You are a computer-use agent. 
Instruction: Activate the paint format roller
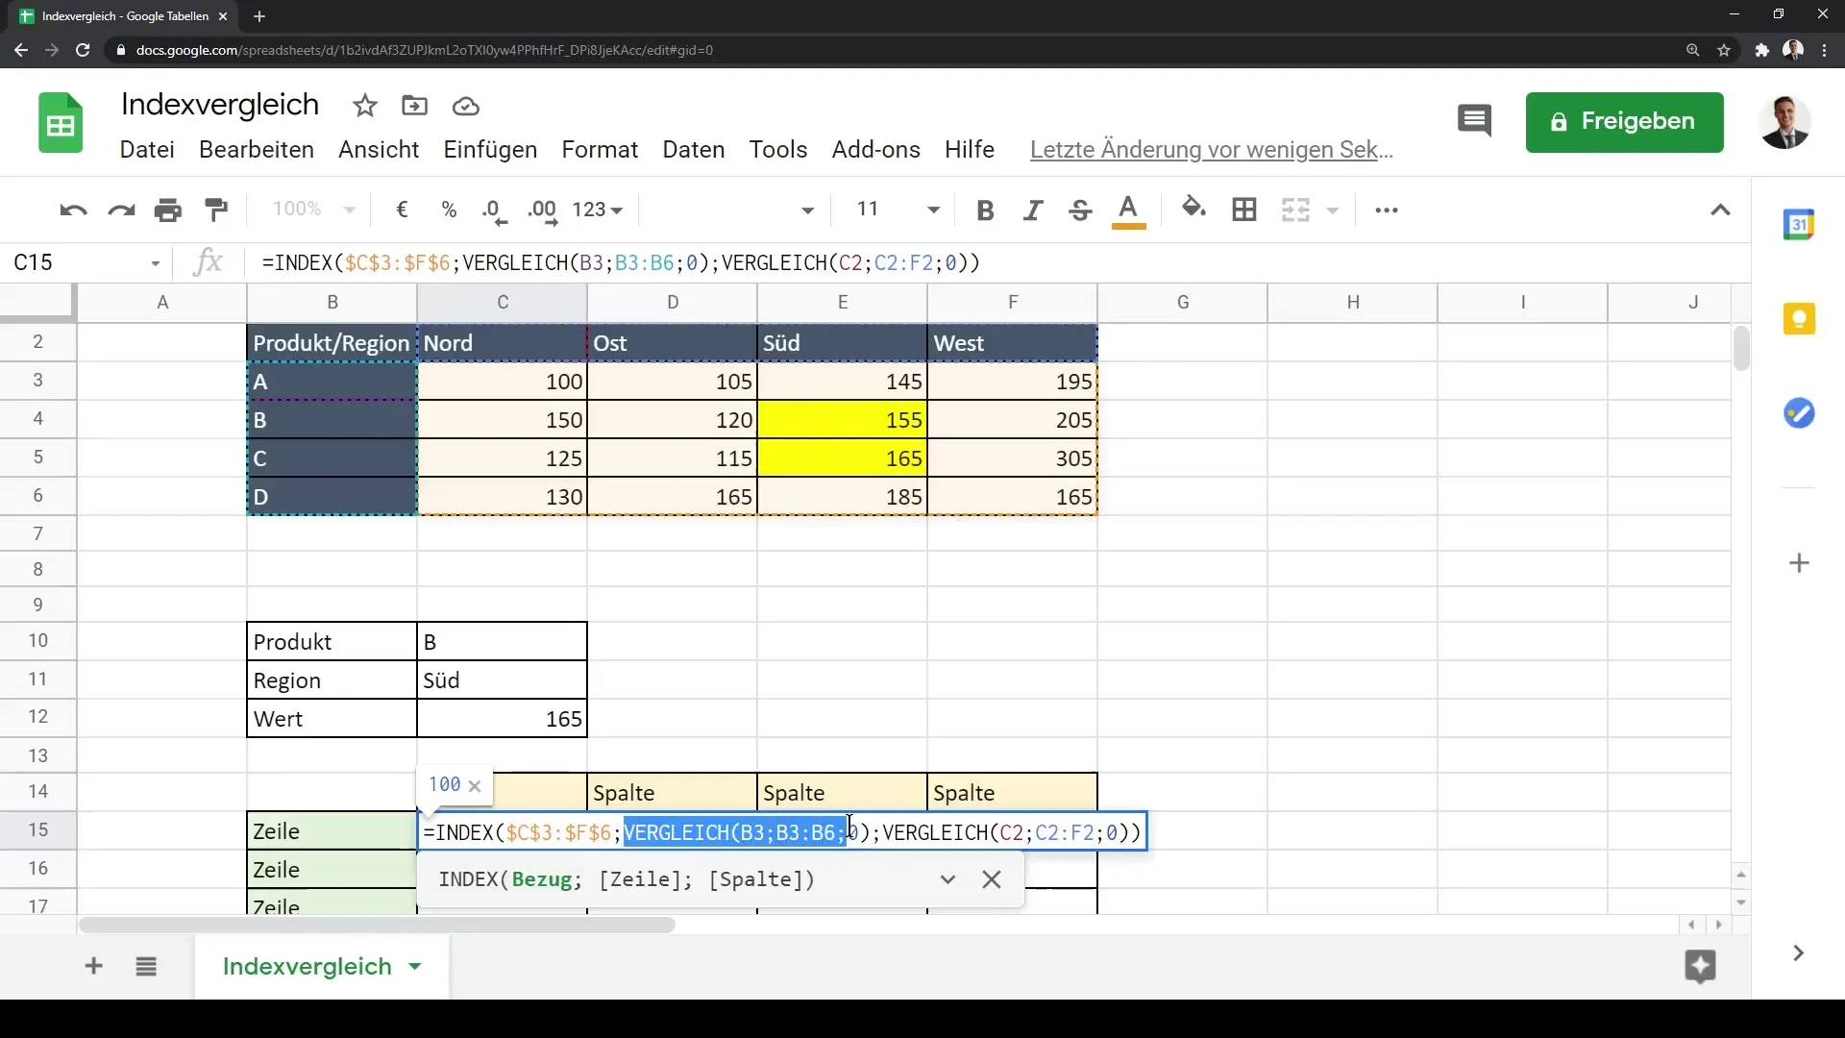coord(217,210)
